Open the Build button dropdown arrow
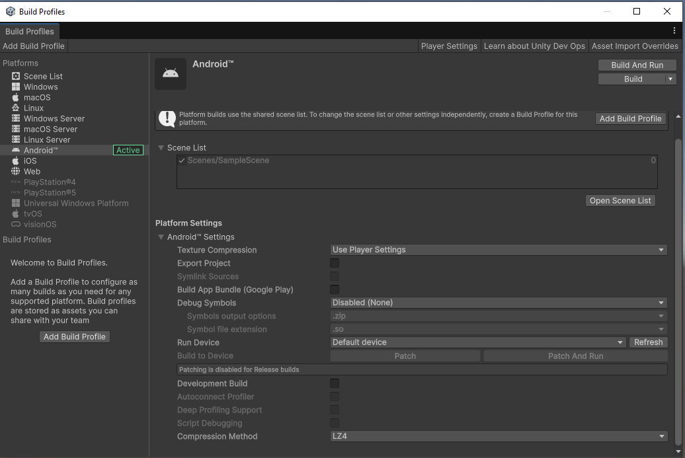The width and height of the screenshot is (685, 458). click(x=670, y=79)
